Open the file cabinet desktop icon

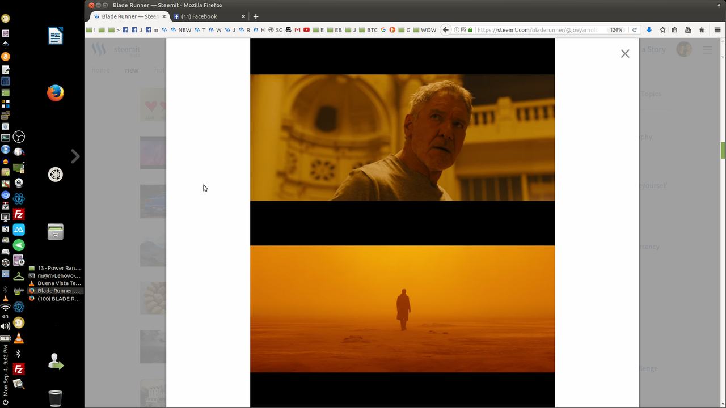pos(55,231)
